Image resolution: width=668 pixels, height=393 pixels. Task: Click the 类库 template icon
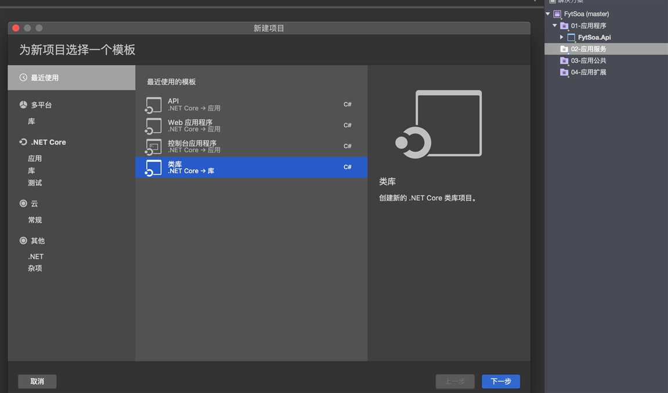pyautogui.click(x=153, y=168)
